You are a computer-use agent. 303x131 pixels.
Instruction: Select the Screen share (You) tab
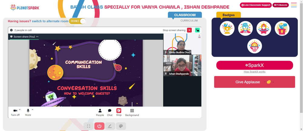click(x=24, y=37)
